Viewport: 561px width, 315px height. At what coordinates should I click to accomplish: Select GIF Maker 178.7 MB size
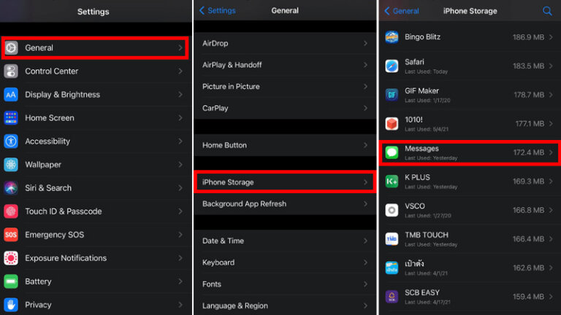pyautogui.click(x=529, y=95)
